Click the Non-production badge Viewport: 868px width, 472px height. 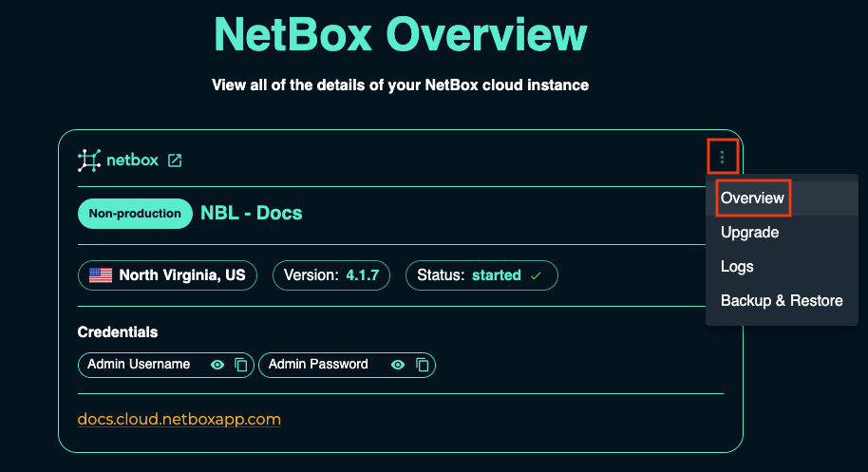tap(134, 213)
